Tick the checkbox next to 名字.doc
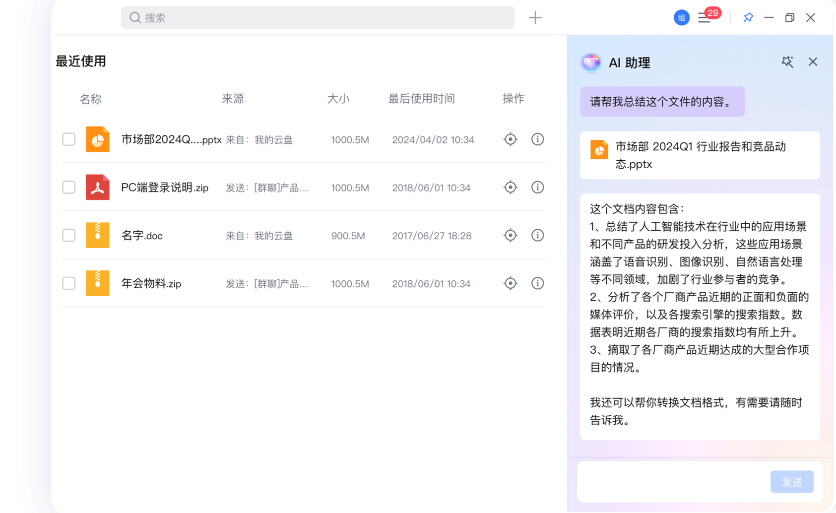 point(68,236)
